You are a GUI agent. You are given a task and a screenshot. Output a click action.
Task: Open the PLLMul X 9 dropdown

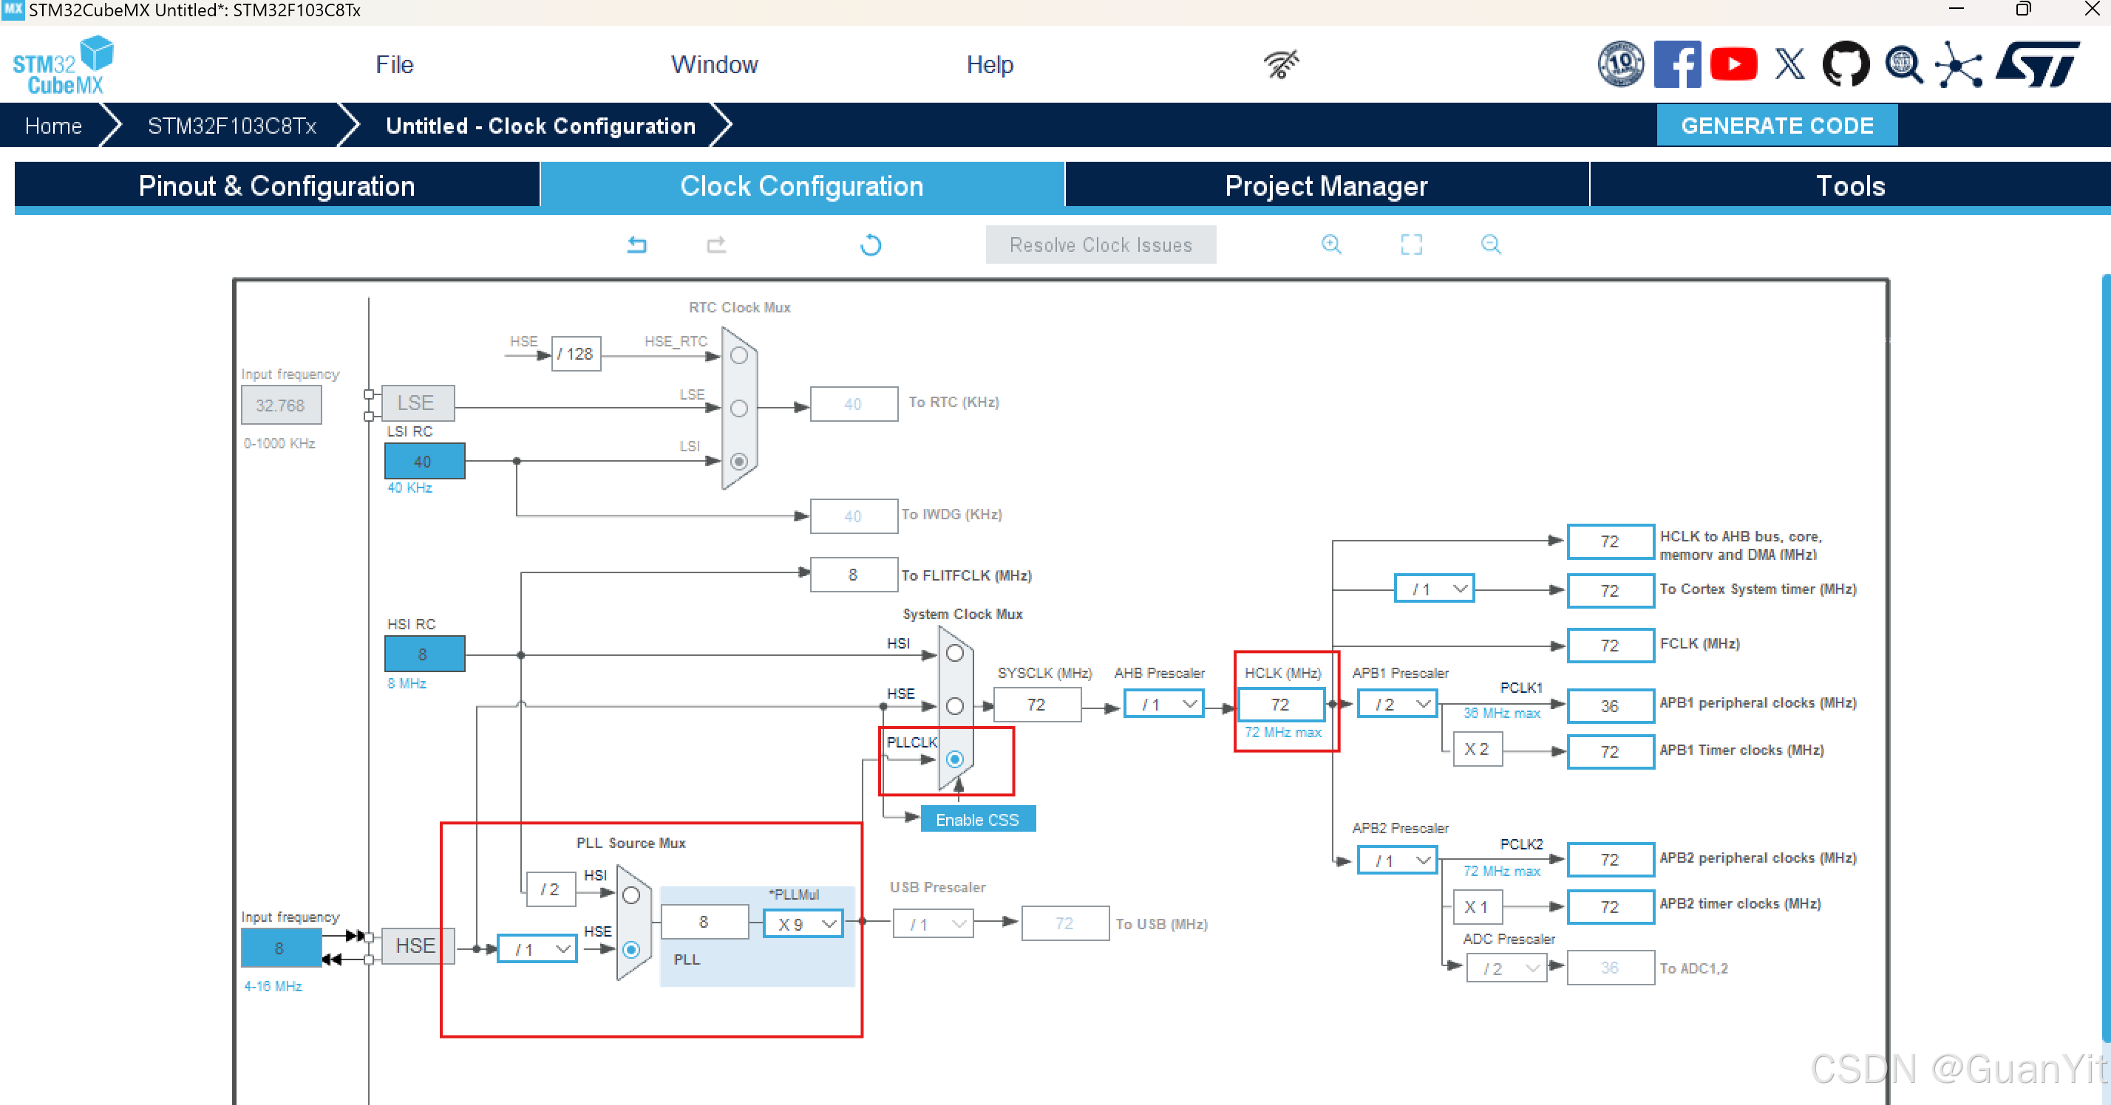[803, 924]
